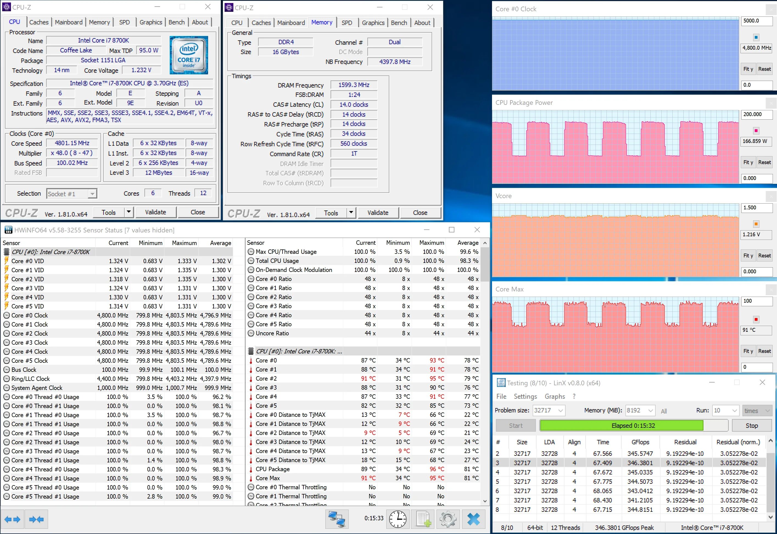Open HWiNFO sensor settings gear icon
This screenshot has width=777, height=534.
[x=448, y=519]
